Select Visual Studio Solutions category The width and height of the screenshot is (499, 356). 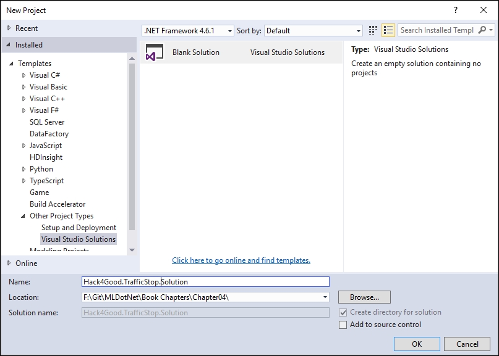[79, 239]
